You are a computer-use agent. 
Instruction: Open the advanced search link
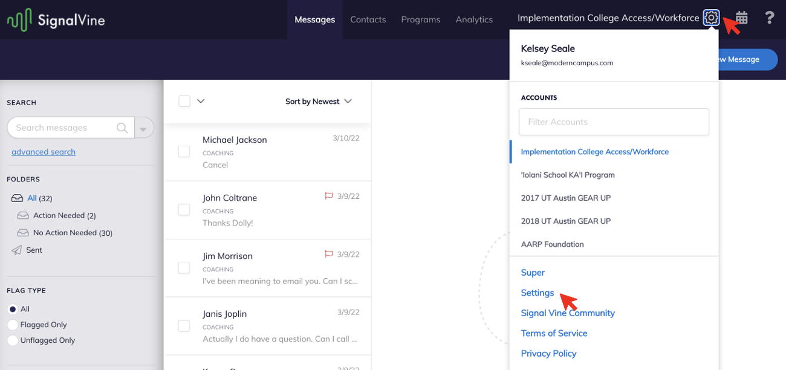[x=43, y=151]
